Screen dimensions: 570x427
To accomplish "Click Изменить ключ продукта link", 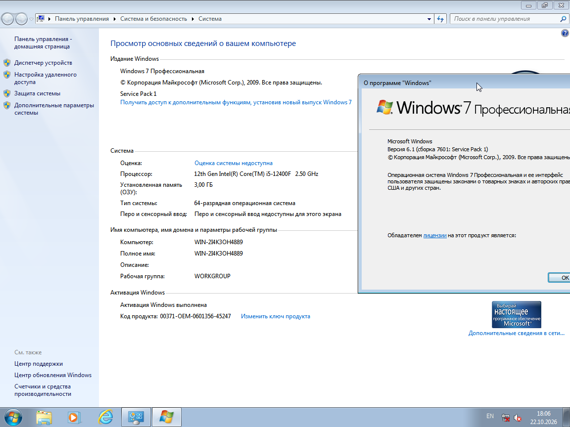I will pos(276,316).
